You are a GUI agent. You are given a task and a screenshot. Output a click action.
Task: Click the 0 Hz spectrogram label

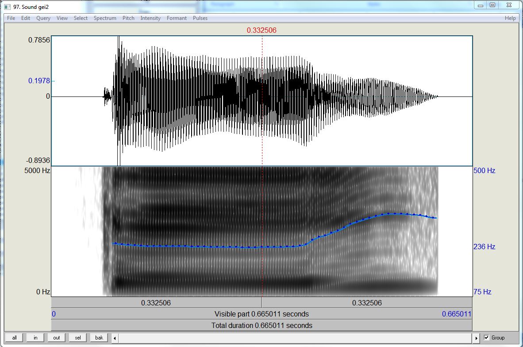43,292
